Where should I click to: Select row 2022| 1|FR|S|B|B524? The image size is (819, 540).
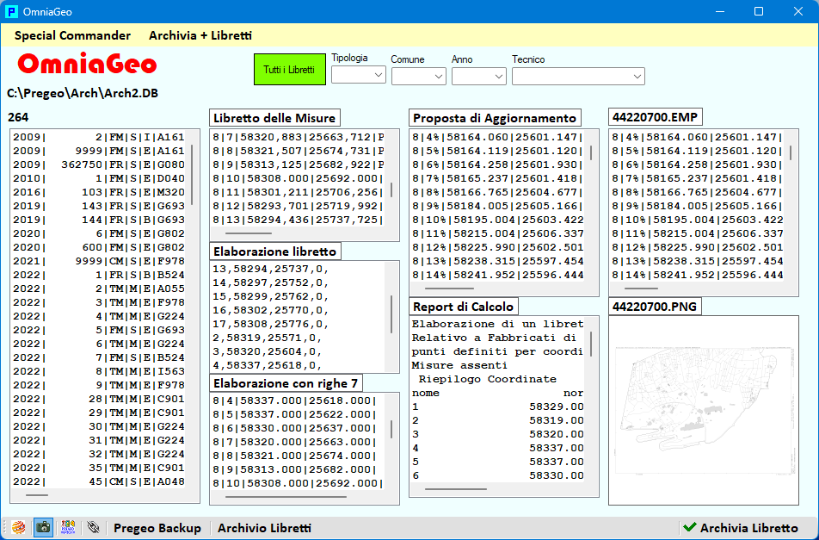[99, 275]
